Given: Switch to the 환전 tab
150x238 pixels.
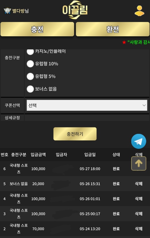Looking at the screenshot, I should pyautogui.click(x=113, y=29).
